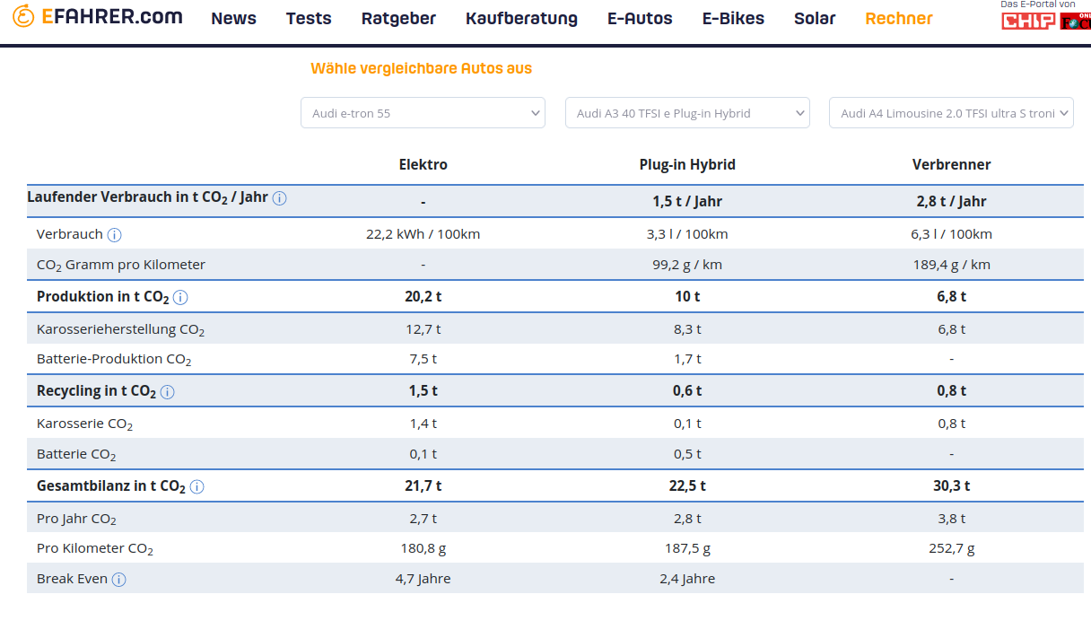Click the 99,2 g / km value

coord(687,265)
